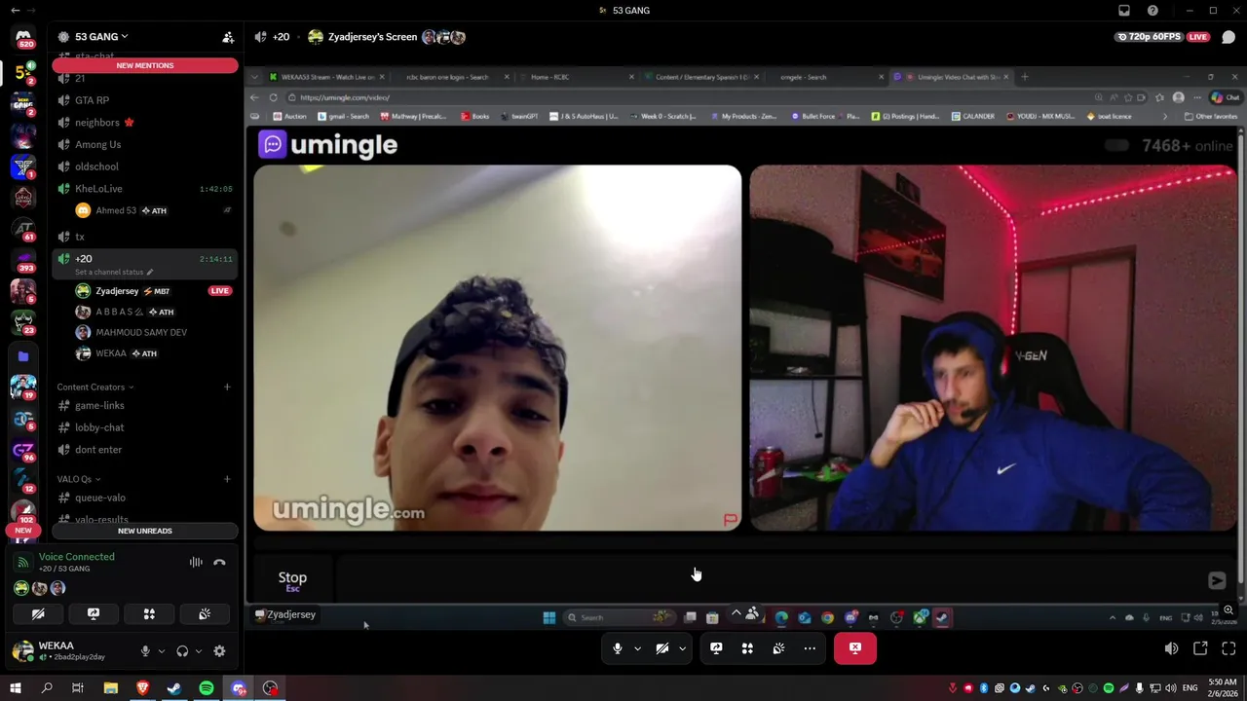
Task: Open User Settings gear icon
Action: tap(219, 651)
